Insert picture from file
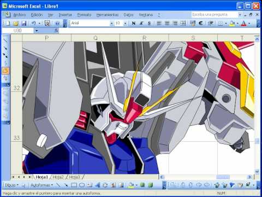The width and height of the screenshot is (262, 197). point(121,185)
